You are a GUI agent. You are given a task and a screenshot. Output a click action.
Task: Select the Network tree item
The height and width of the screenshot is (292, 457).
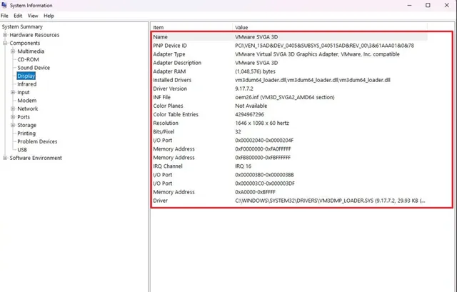pyautogui.click(x=28, y=109)
